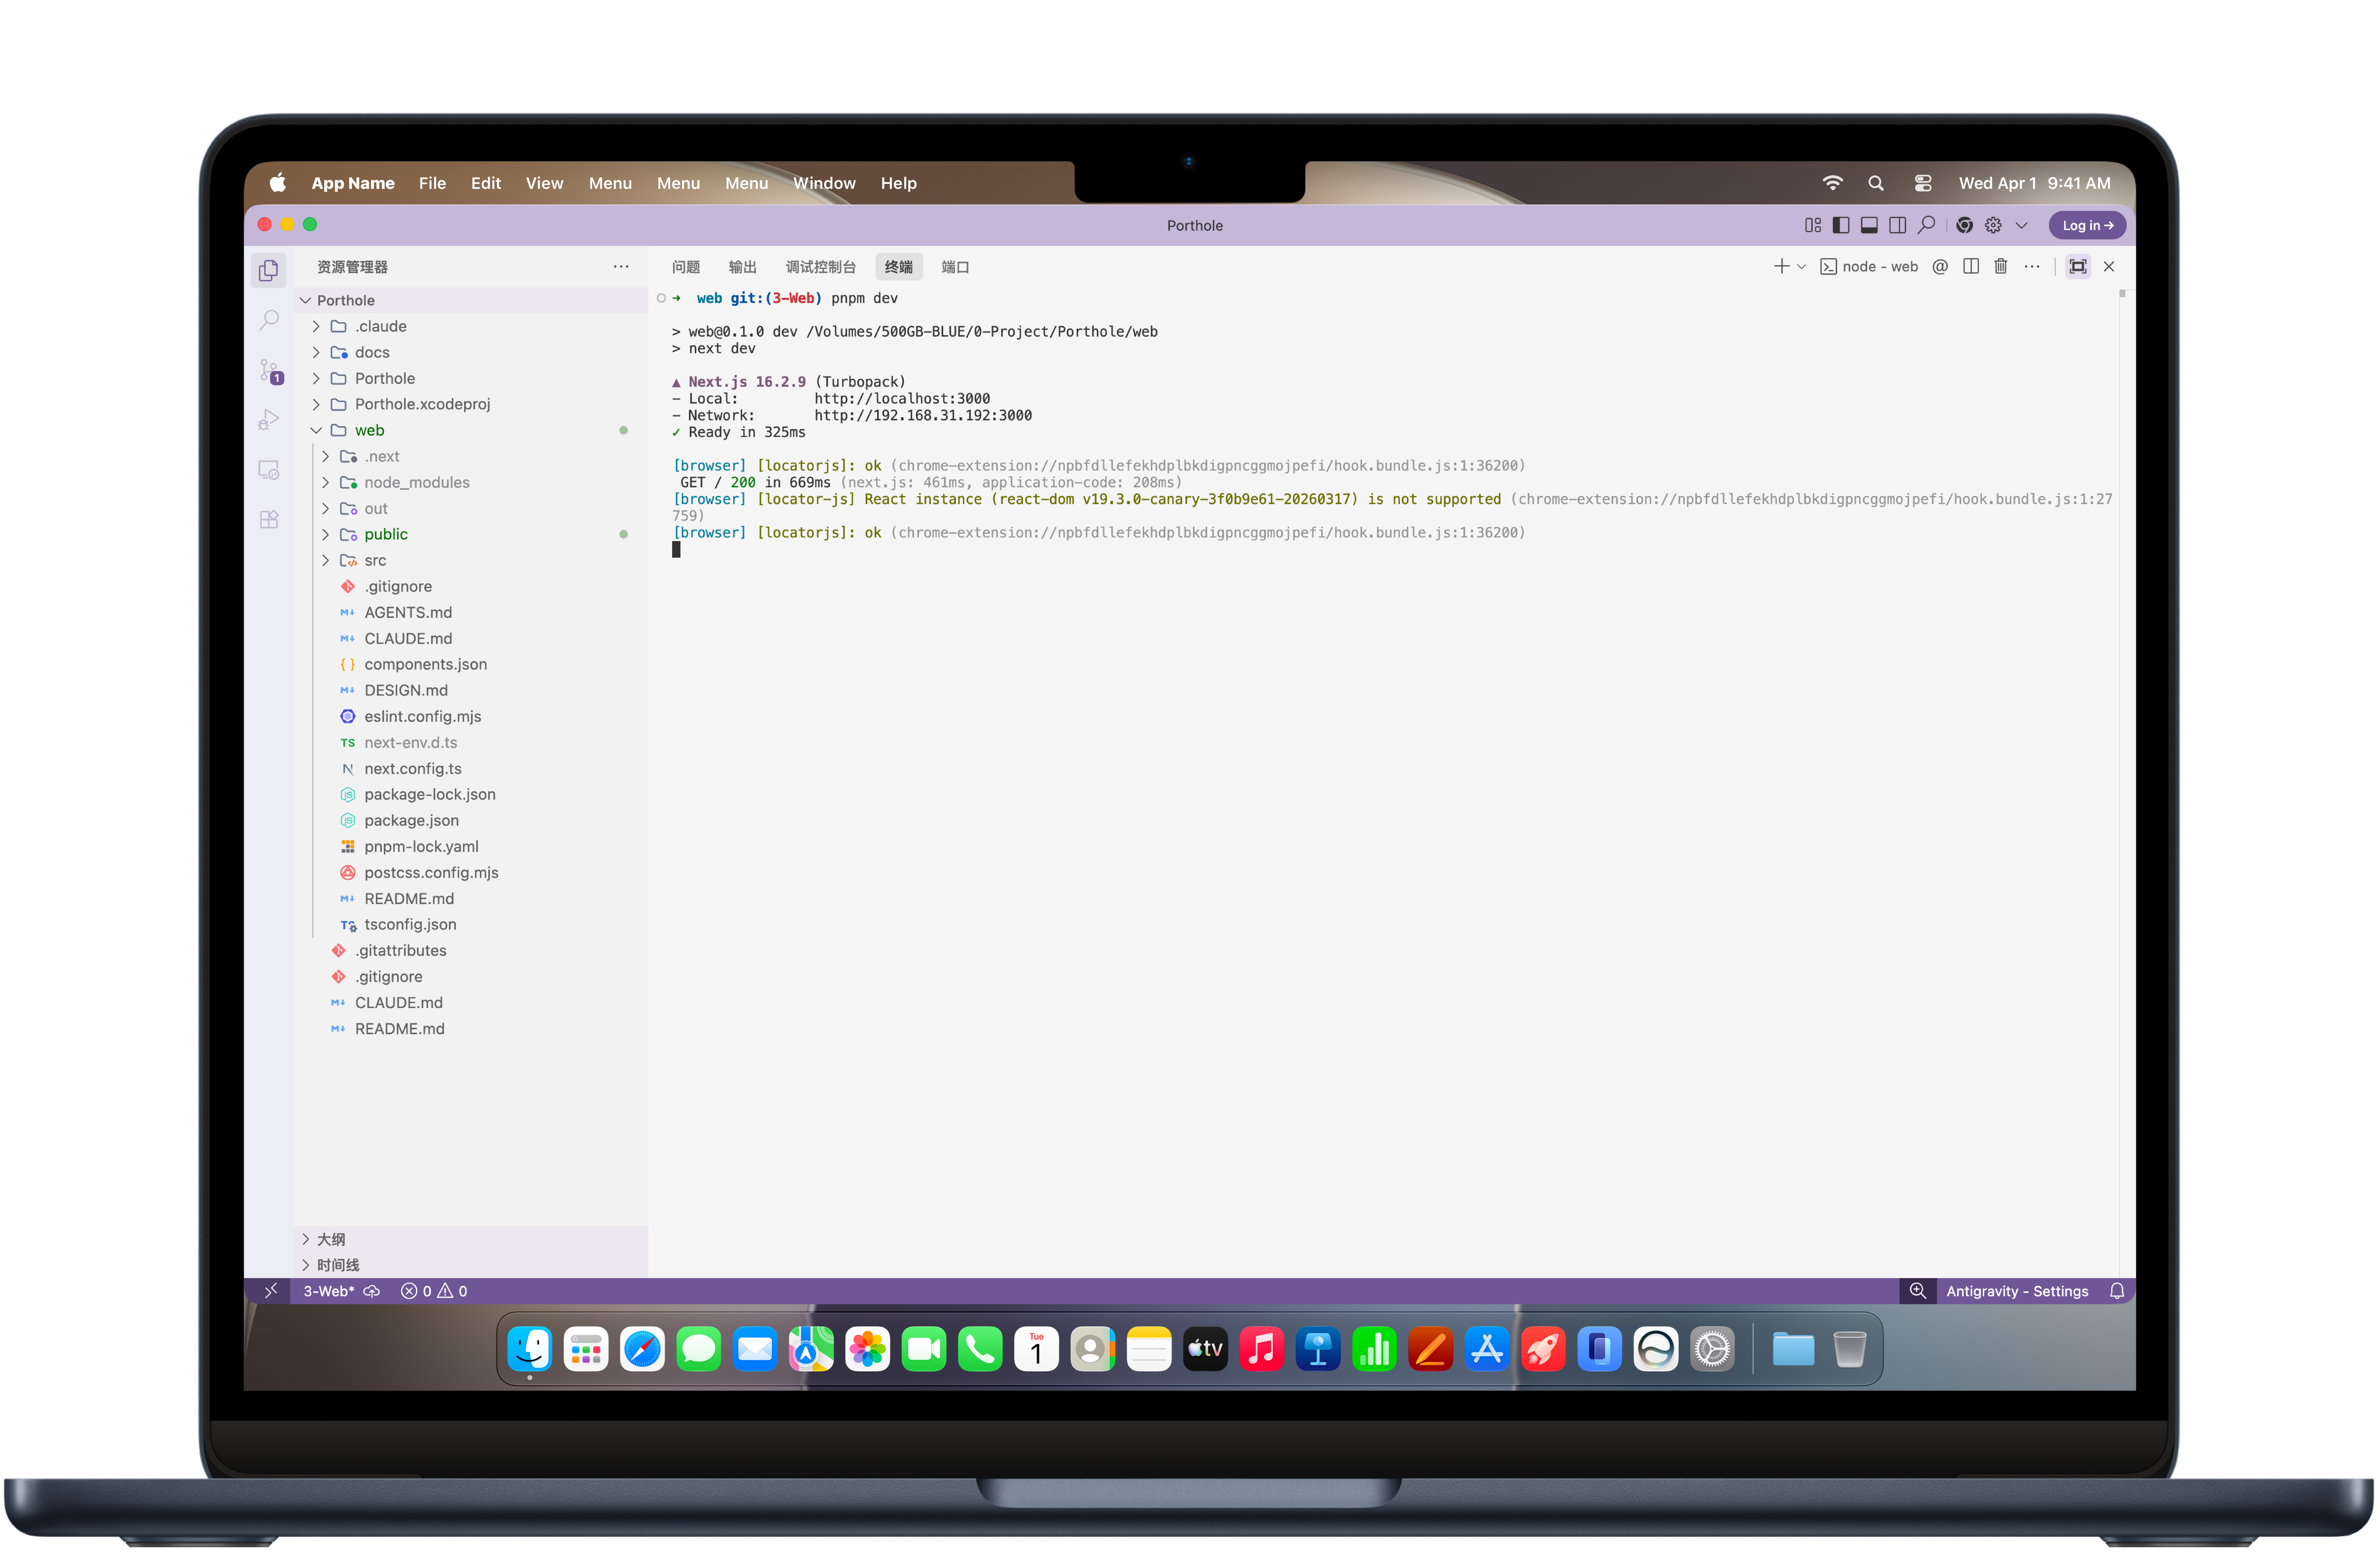Viewport: 2380px width, 1552px height.
Task: Open eslint.config.mjs file
Action: coord(471,716)
